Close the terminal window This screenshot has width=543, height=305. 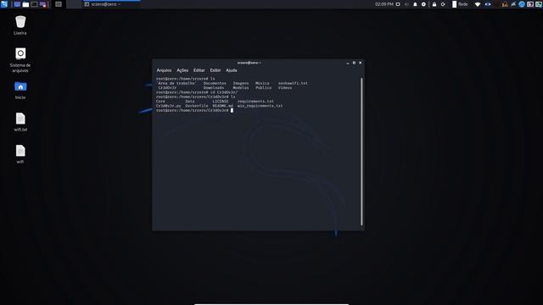[360, 63]
